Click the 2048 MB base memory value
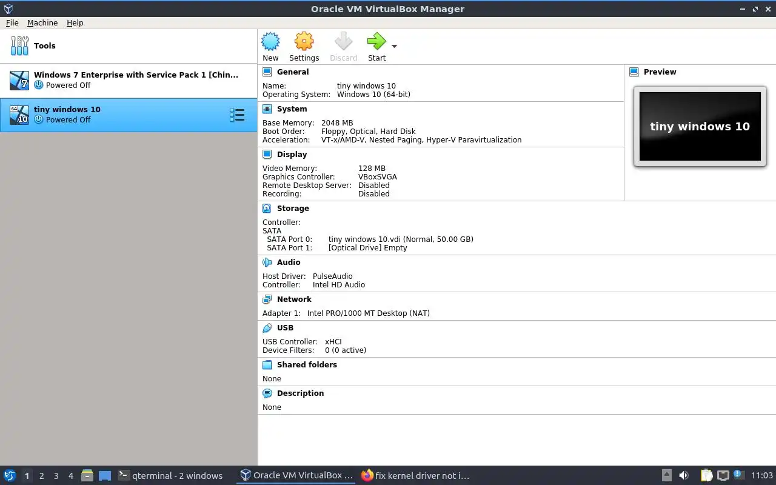This screenshot has height=485, width=776. click(337, 123)
